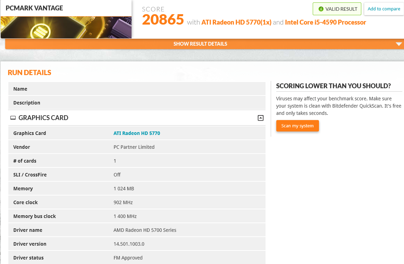Click the Description row label
Screen dimensions: 404x264
pyautogui.click(x=26, y=103)
